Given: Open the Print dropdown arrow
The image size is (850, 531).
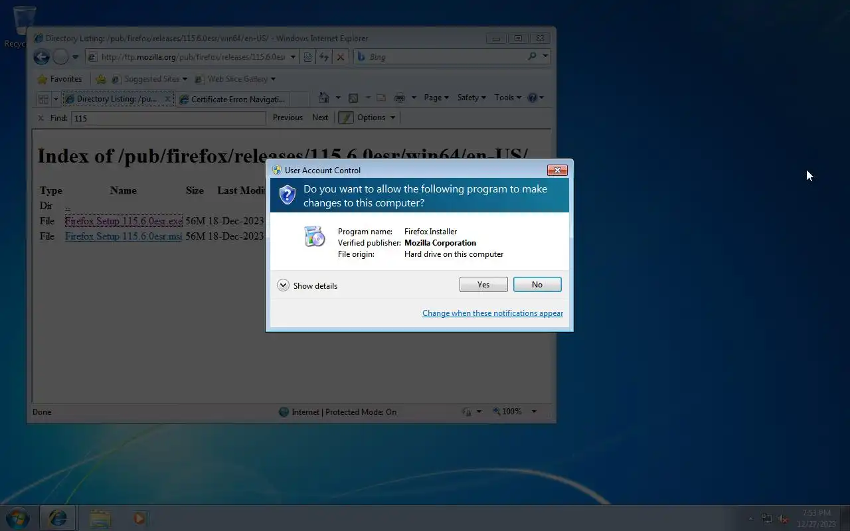Looking at the screenshot, I should [x=413, y=98].
